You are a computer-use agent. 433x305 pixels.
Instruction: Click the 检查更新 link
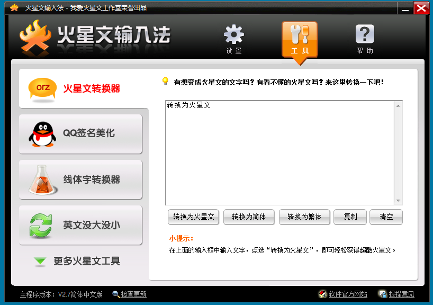coord(133,294)
